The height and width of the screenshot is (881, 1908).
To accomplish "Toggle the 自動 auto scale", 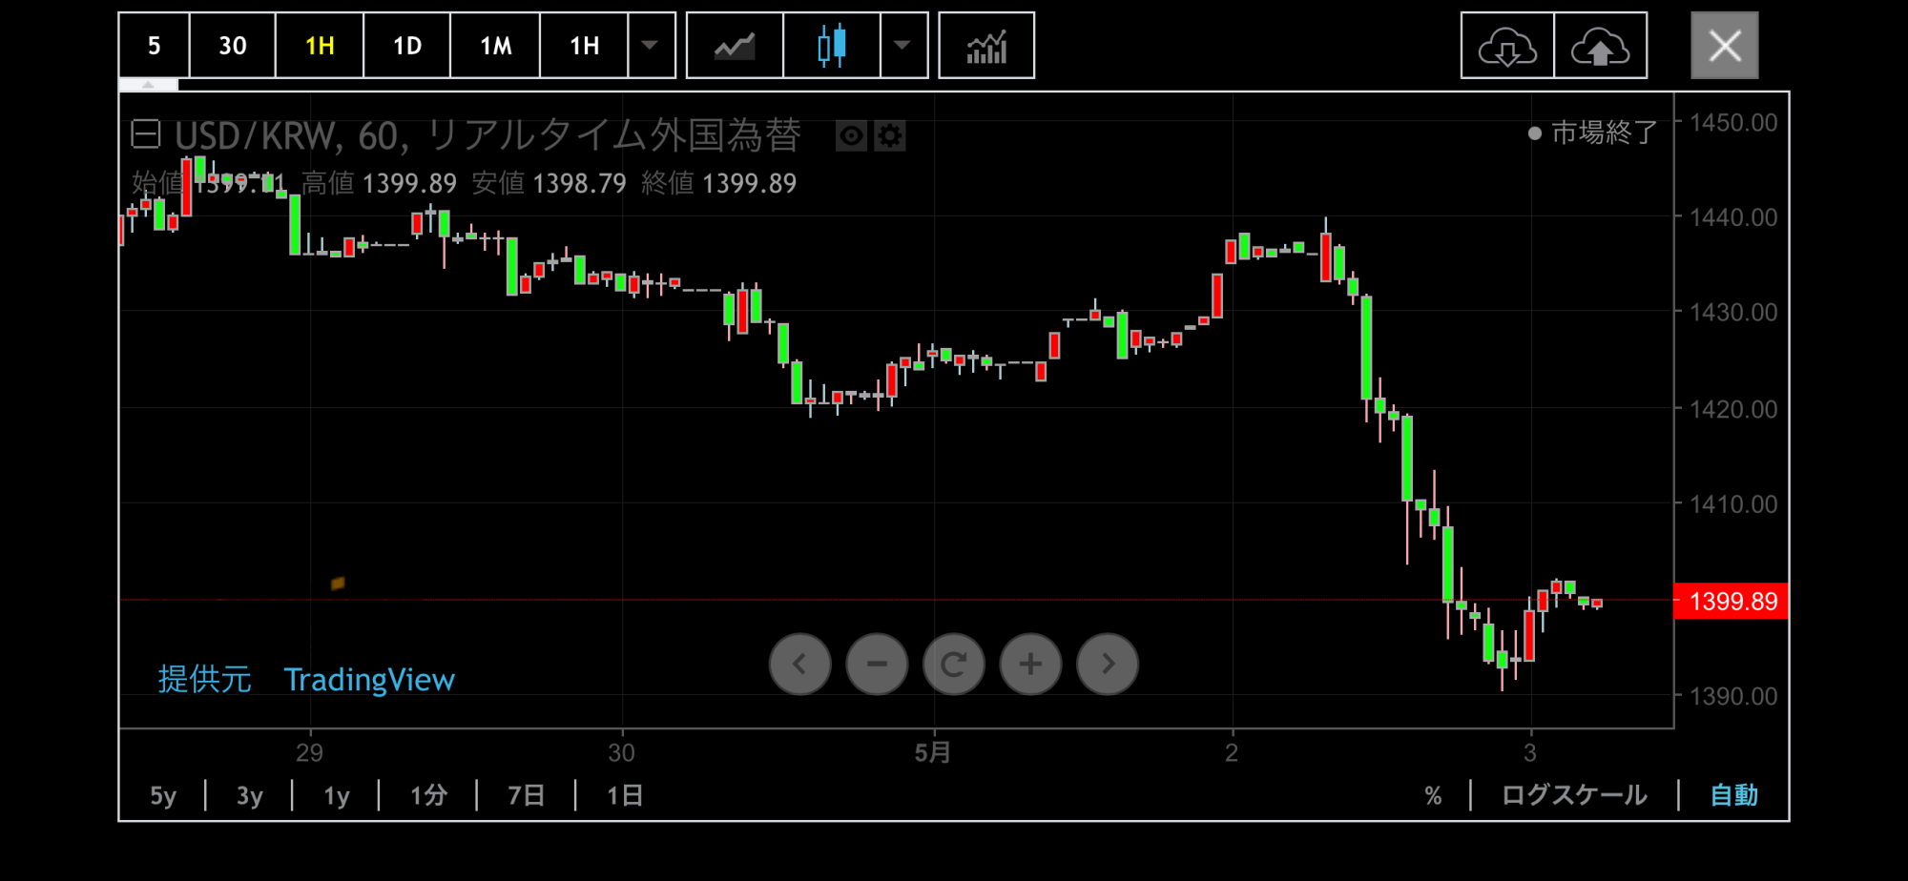I will 1734,795.
